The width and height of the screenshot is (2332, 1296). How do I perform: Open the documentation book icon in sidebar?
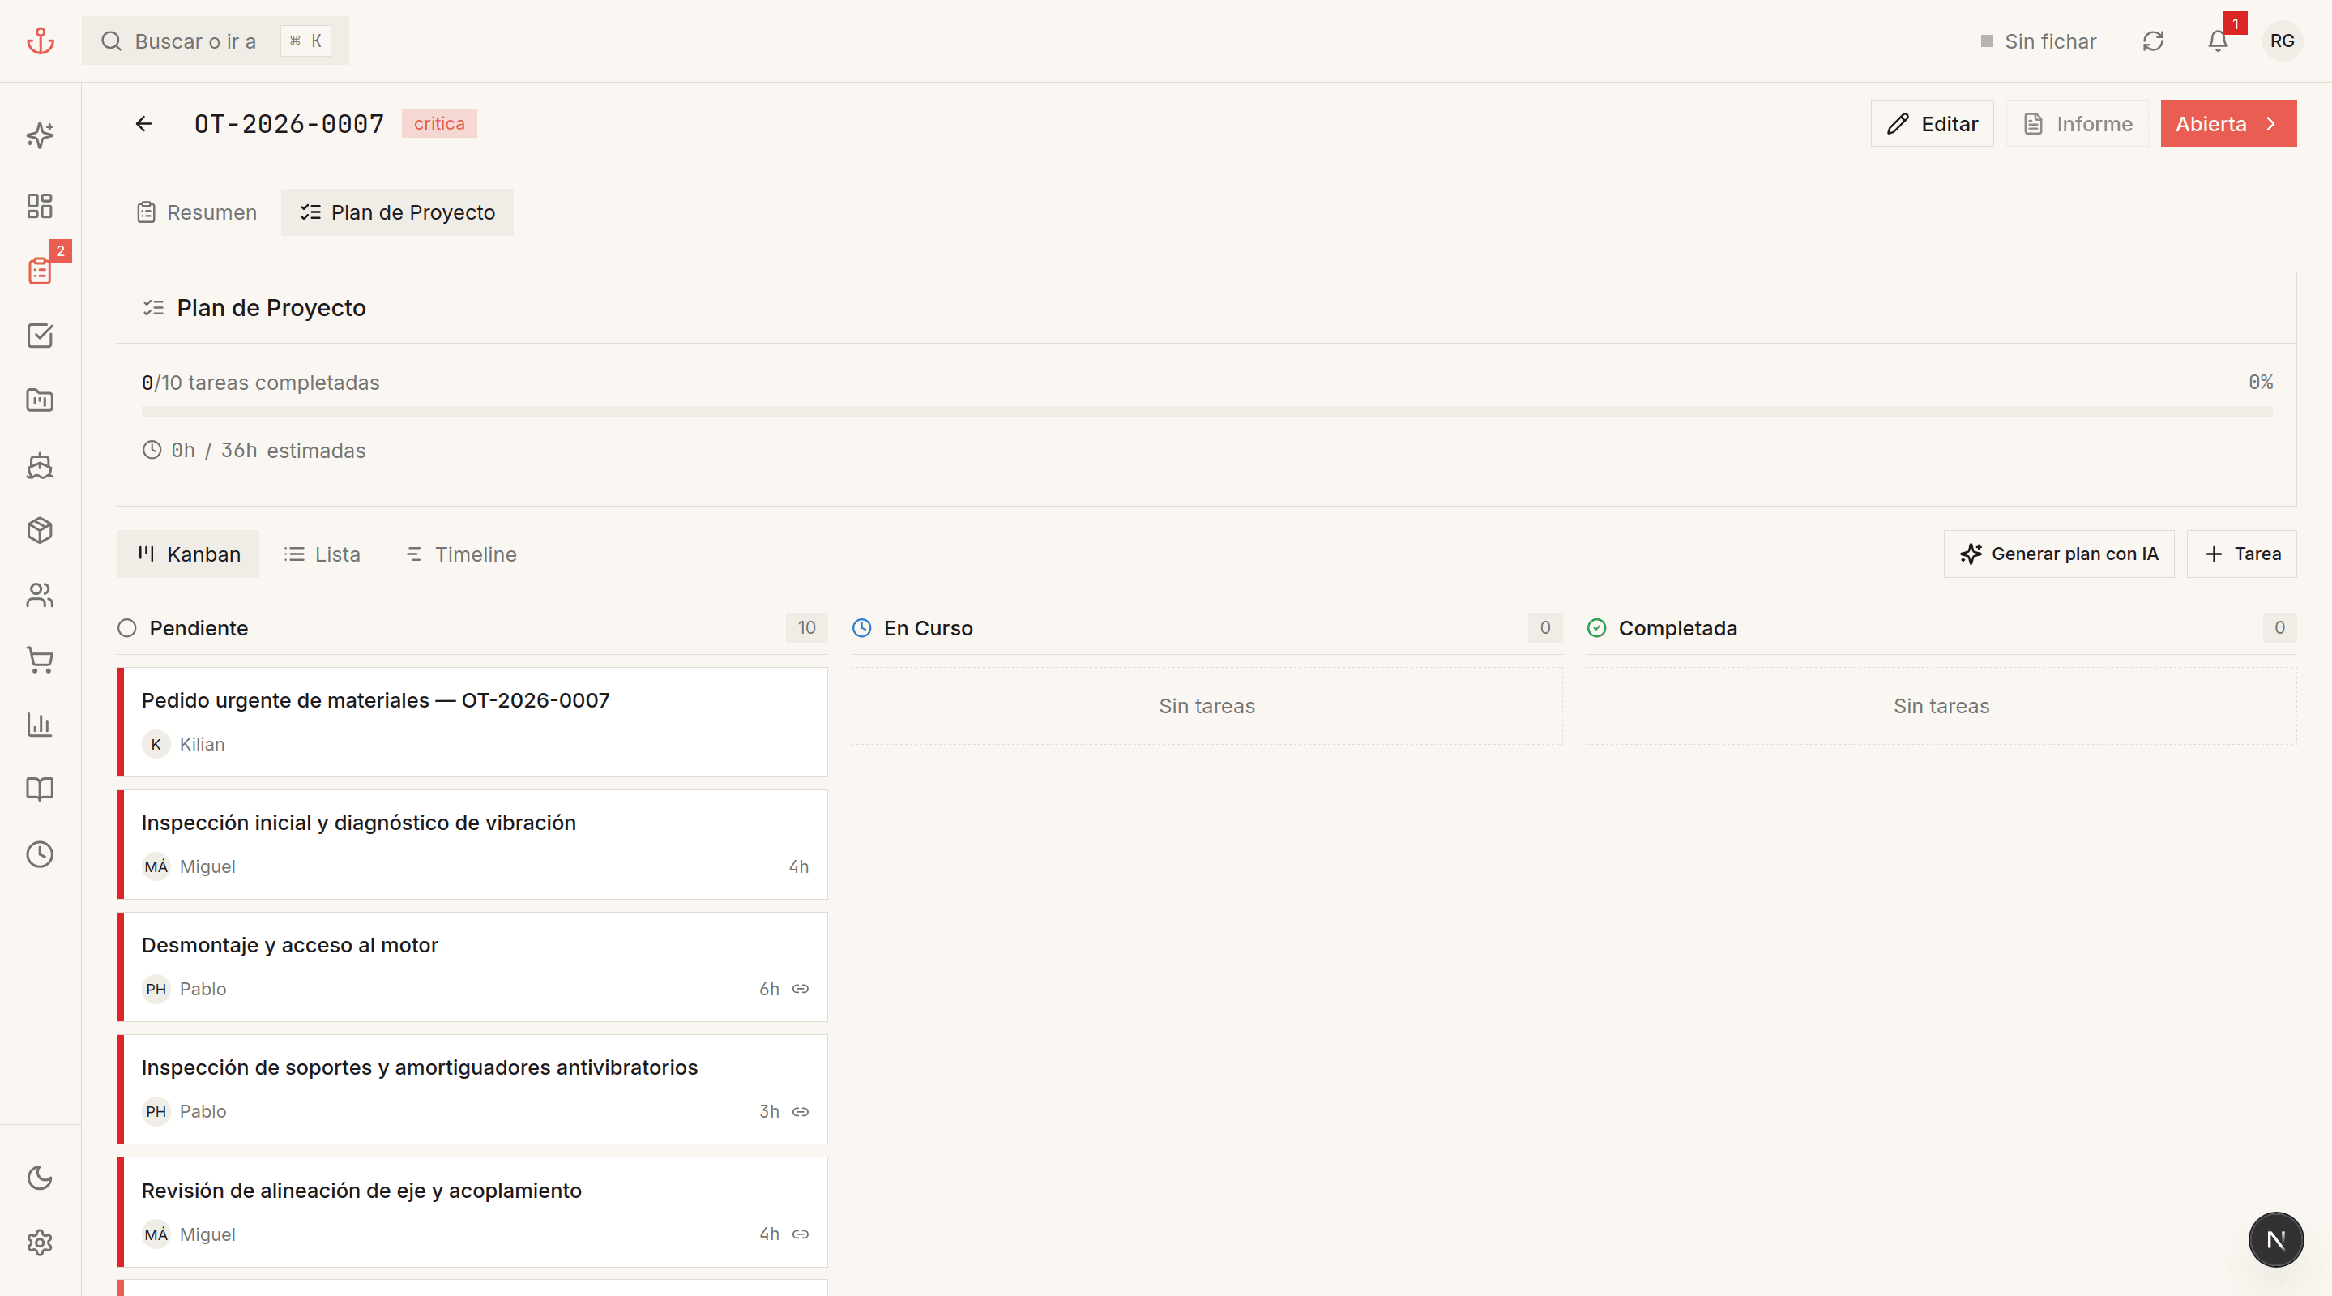point(40,789)
